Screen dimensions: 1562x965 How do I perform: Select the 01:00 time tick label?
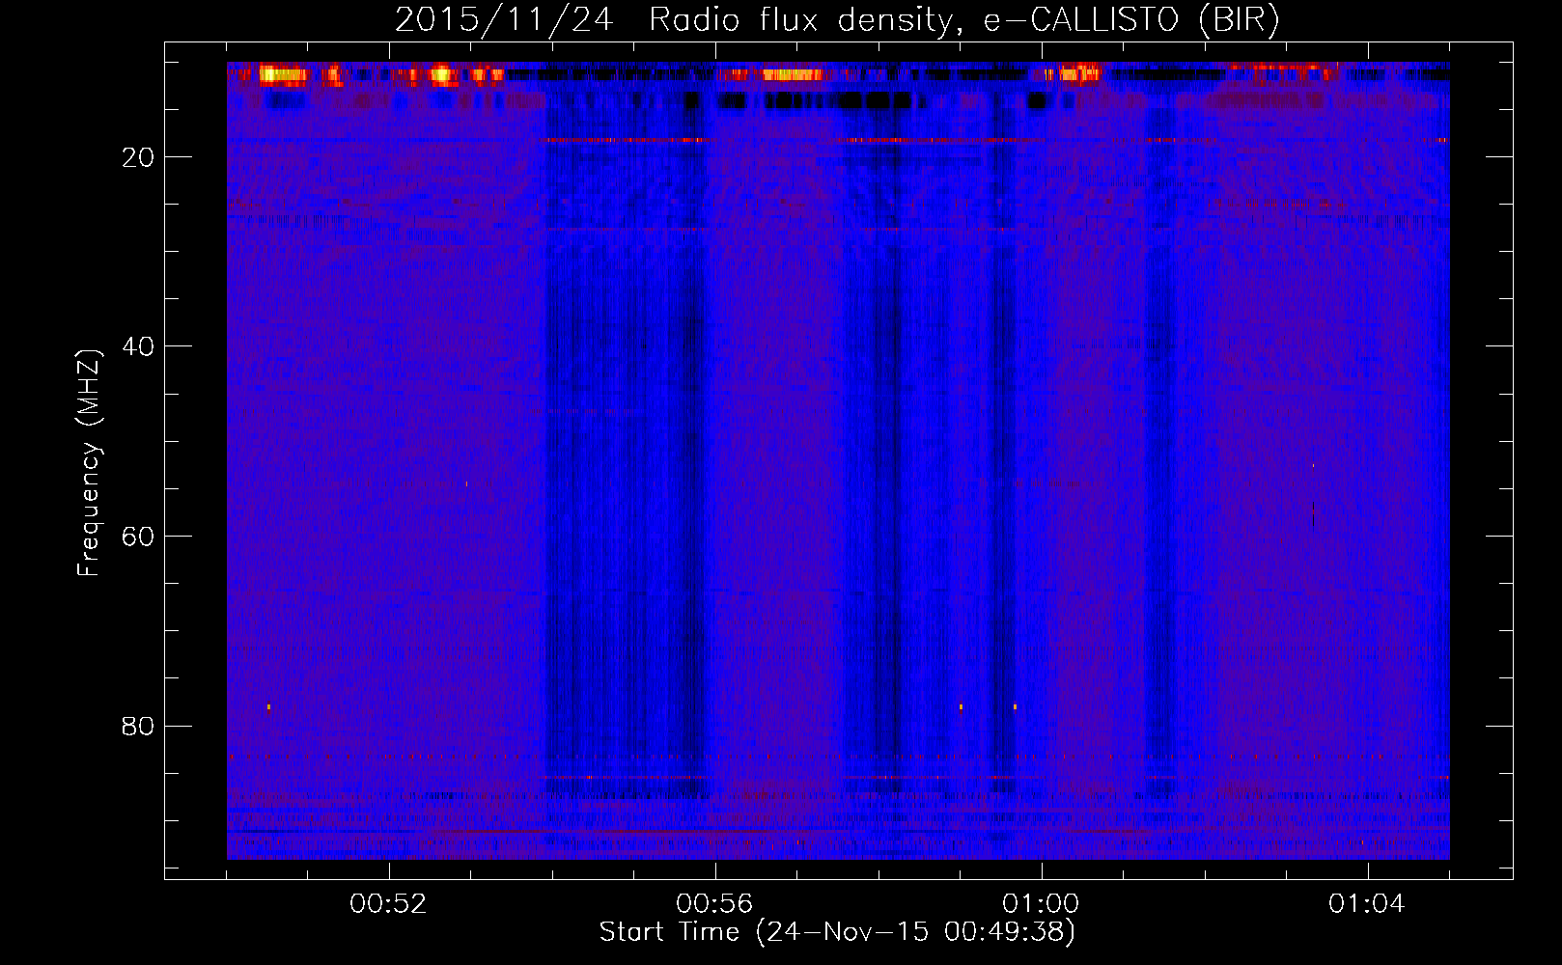tap(1041, 904)
